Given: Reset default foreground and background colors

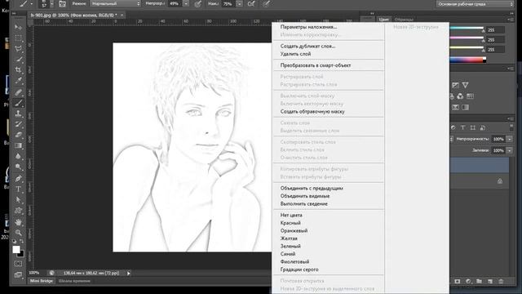Looking at the screenshot, I should pos(15,241).
